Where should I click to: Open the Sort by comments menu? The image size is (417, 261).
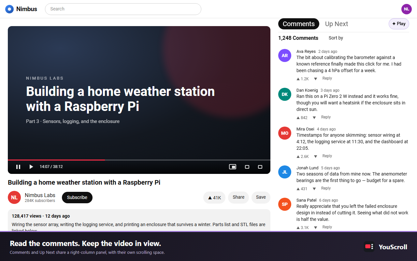click(336, 38)
